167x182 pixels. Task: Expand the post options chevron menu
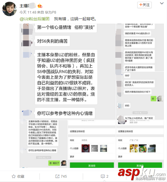pyautogui.click(x=162, y=3)
